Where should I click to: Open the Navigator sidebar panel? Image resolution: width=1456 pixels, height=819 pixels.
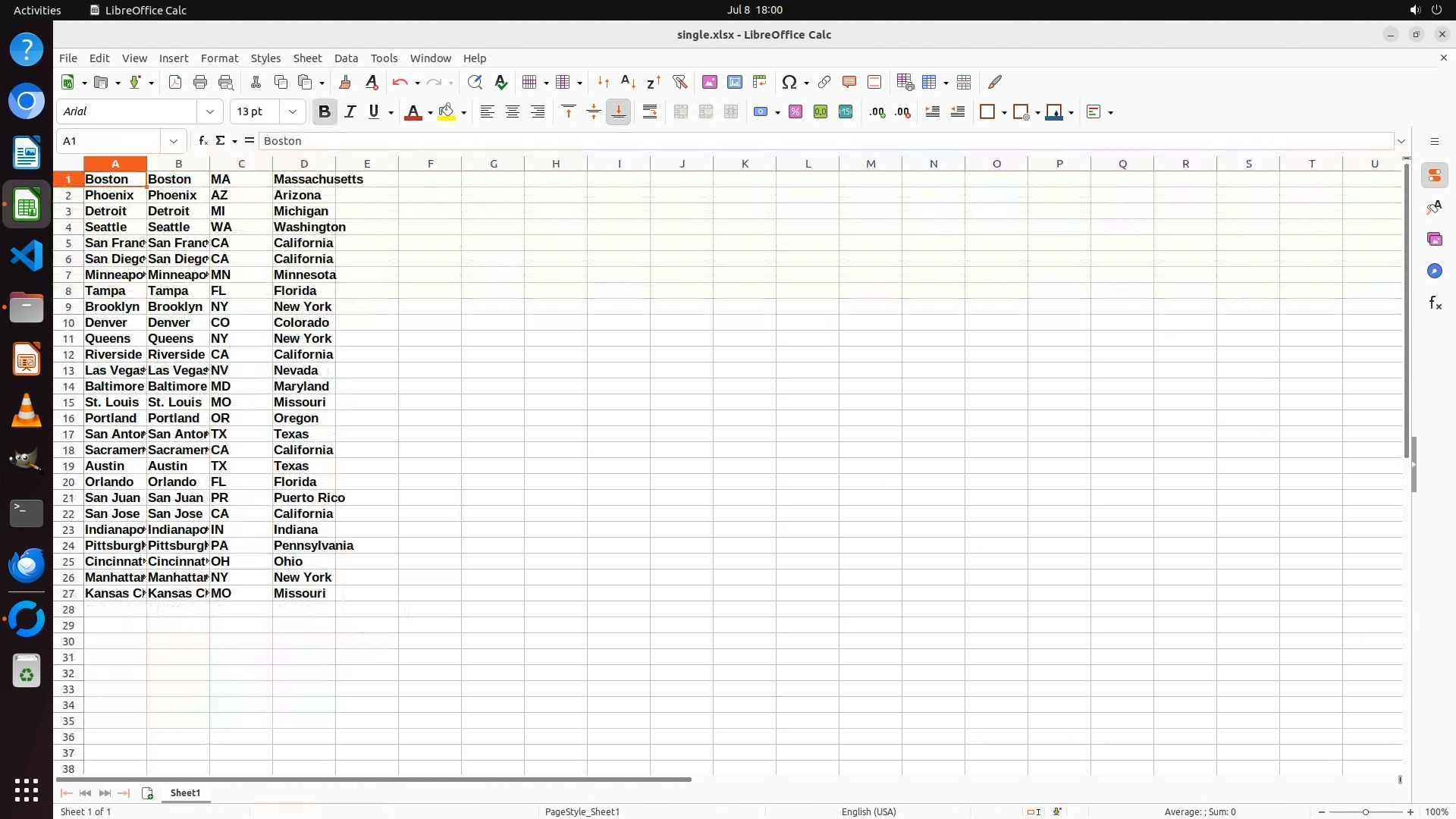pos(1434,271)
